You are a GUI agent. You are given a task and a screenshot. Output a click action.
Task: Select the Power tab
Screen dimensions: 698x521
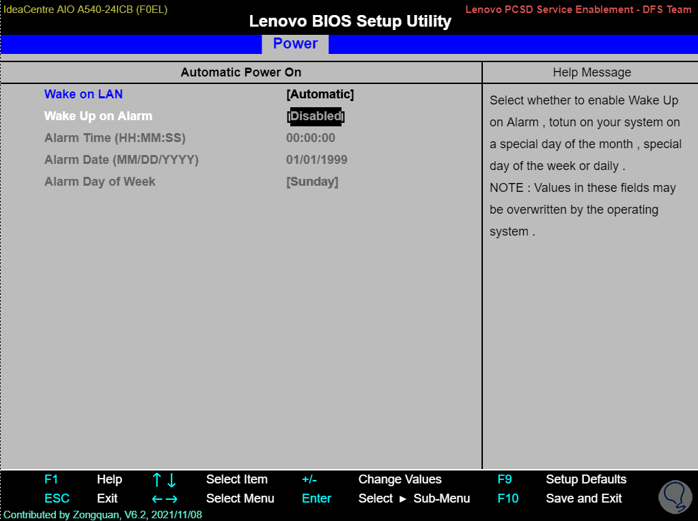pos(295,44)
